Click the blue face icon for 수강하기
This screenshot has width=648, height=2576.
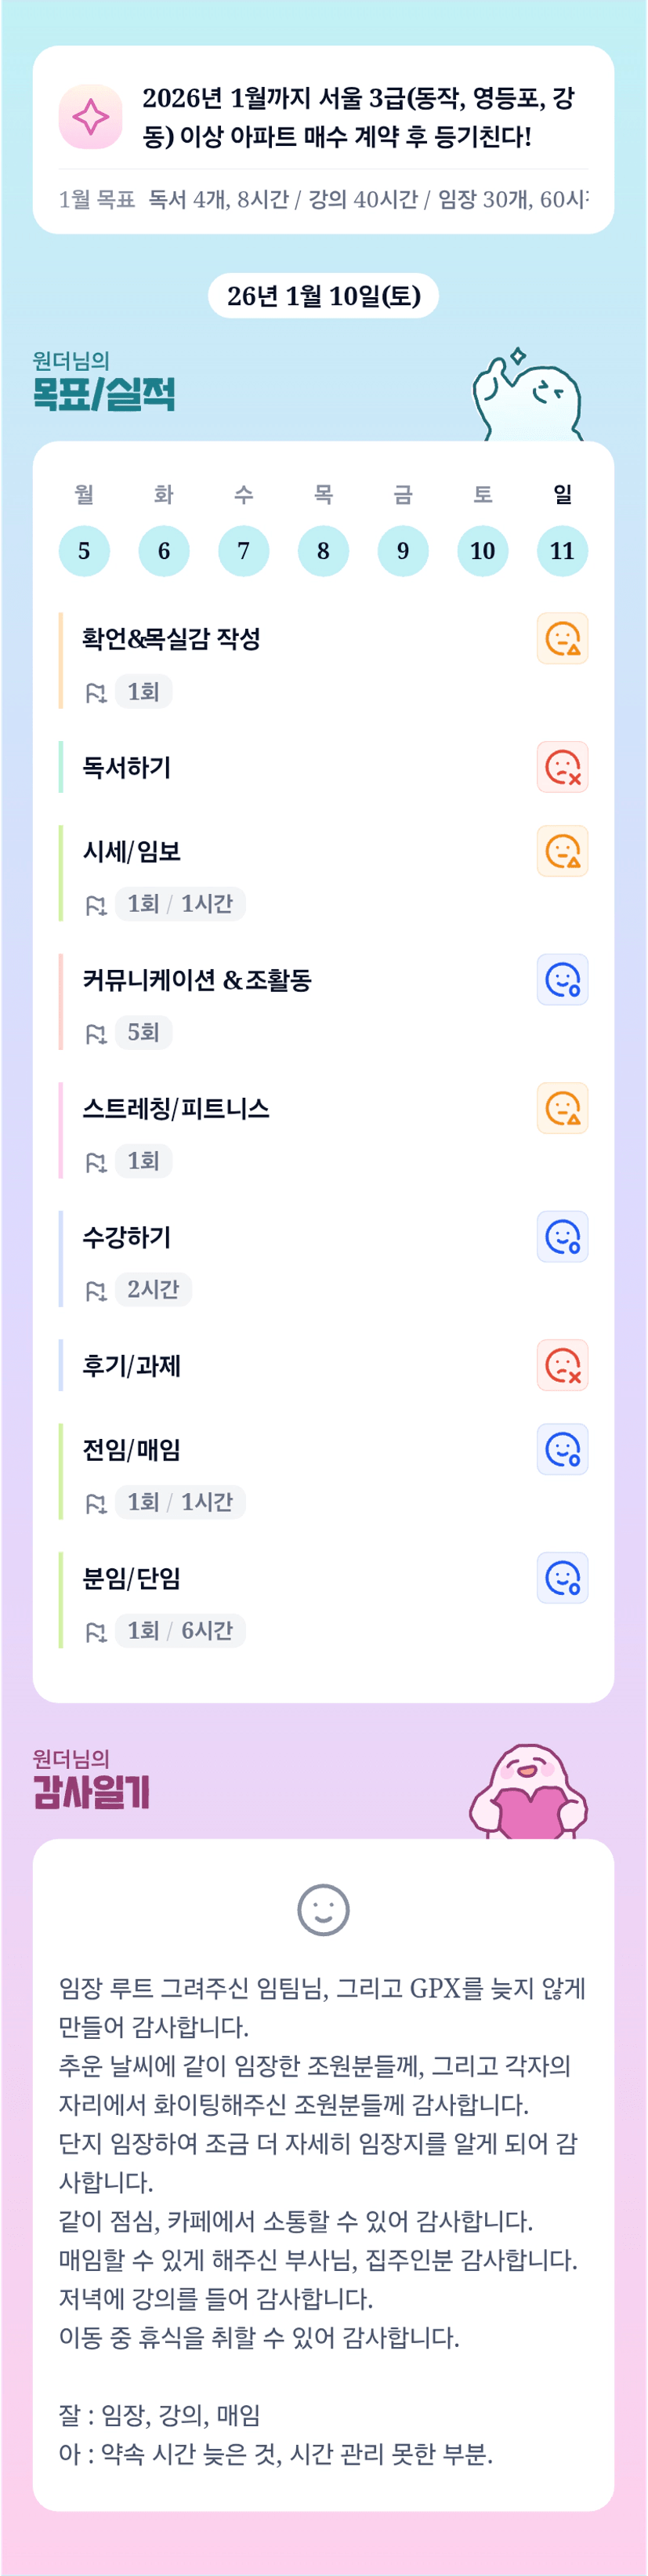point(562,1237)
